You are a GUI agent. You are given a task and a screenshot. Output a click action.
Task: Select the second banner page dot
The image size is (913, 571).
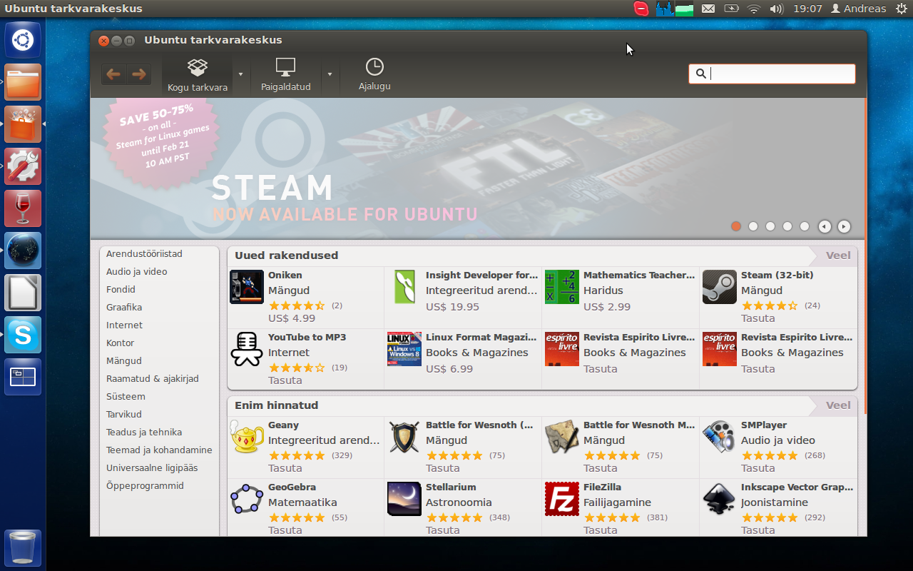click(753, 226)
